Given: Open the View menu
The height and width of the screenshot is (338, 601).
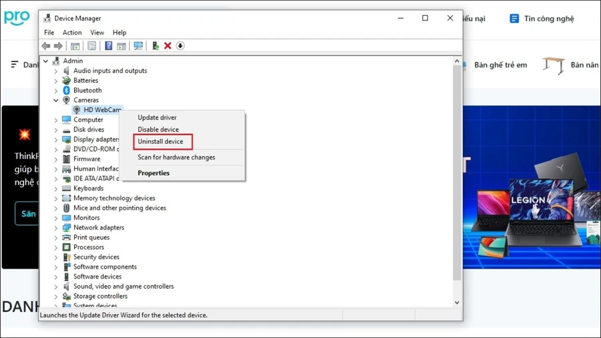Looking at the screenshot, I should pyautogui.click(x=97, y=33).
